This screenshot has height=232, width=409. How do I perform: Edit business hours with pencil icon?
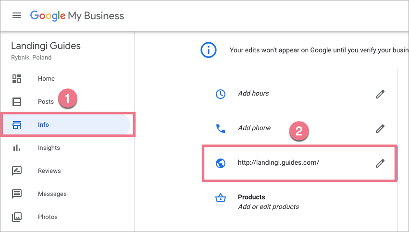click(380, 94)
